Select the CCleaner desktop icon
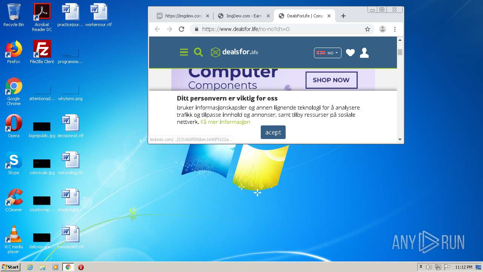483x272 pixels. (14, 200)
